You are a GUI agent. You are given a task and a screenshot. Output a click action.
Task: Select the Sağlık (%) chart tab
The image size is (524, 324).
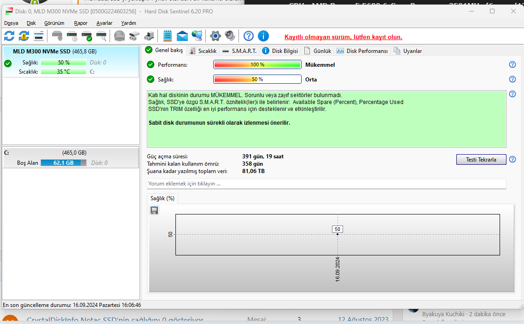pyautogui.click(x=163, y=198)
